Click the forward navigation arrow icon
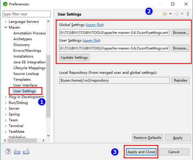 coord(176,14)
